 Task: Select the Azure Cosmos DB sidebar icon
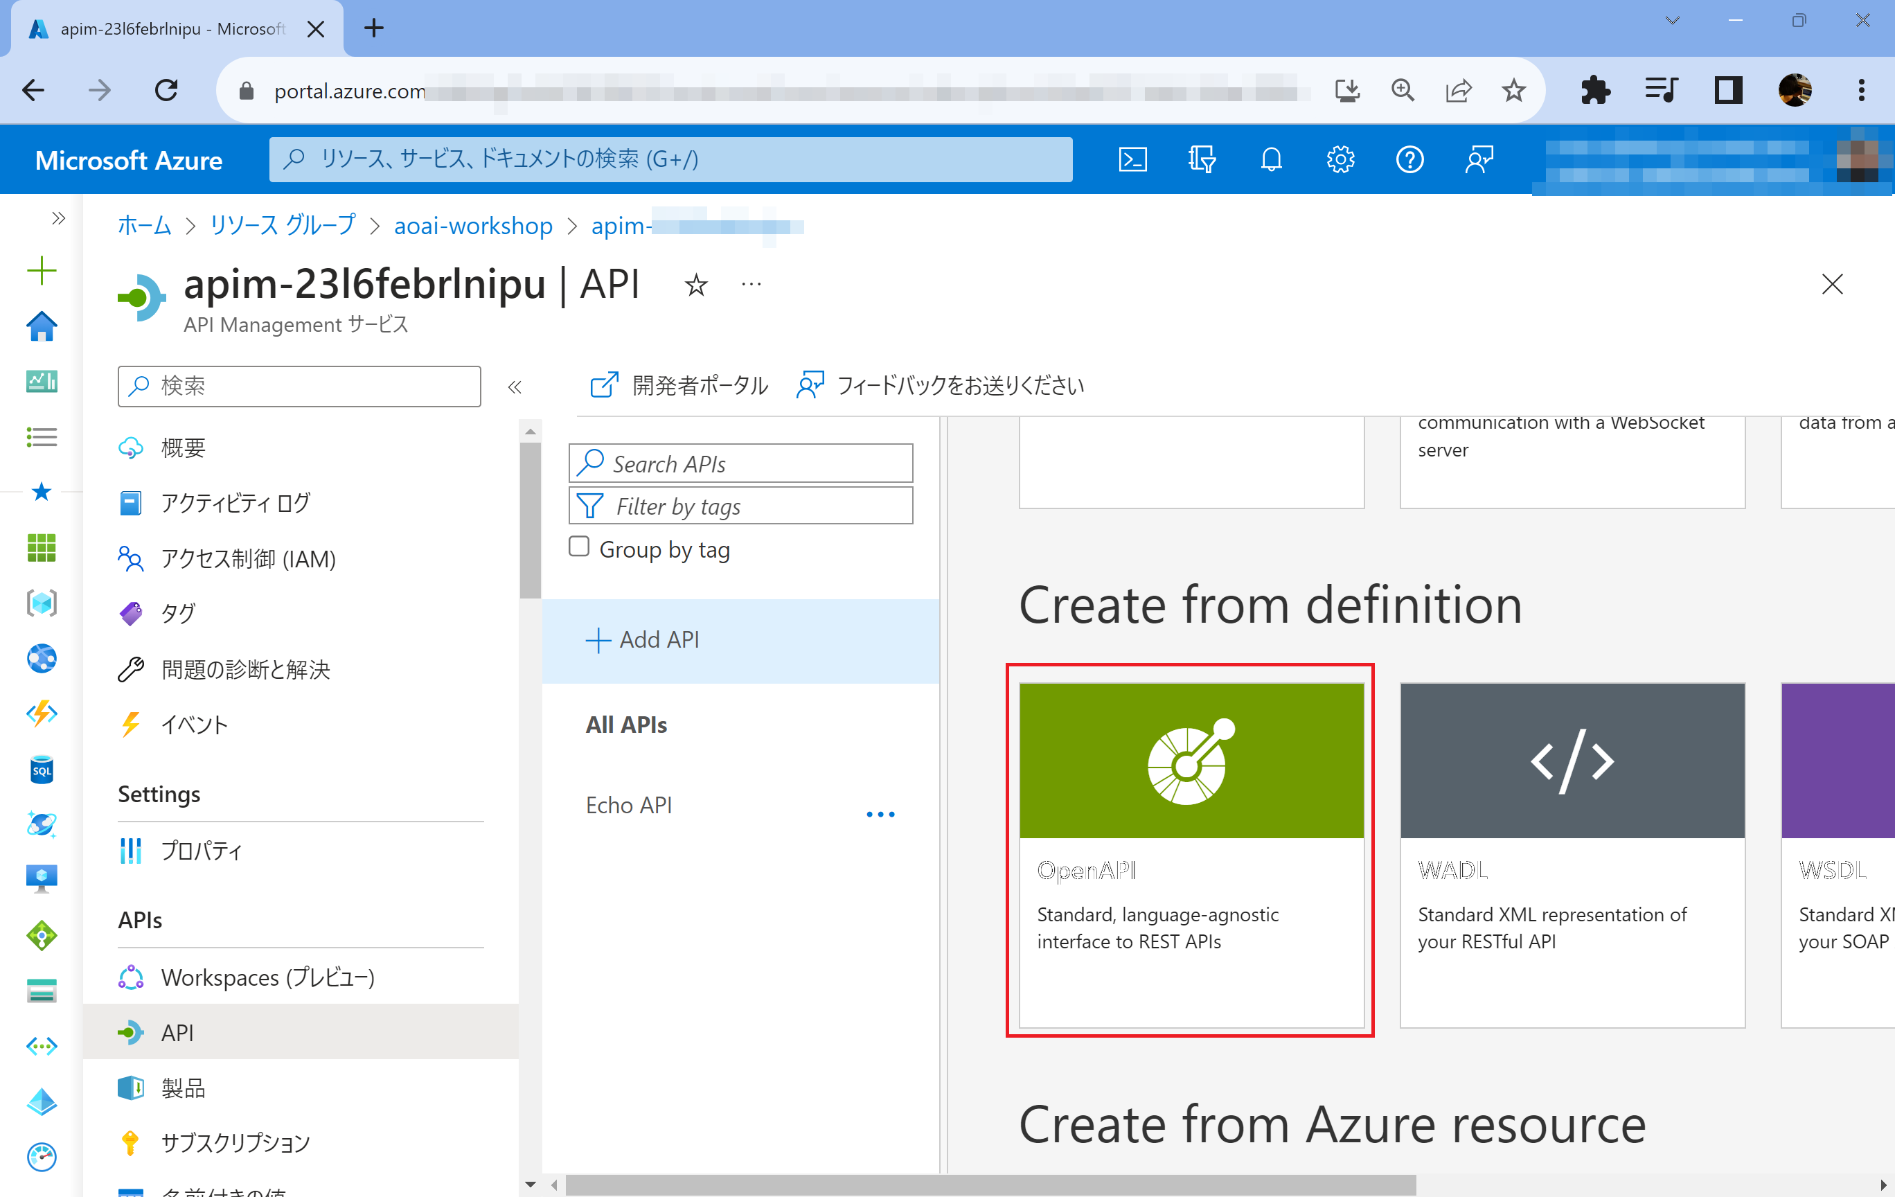click(x=41, y=824)
